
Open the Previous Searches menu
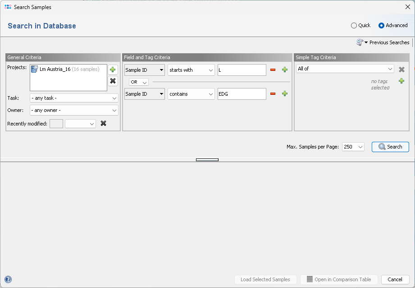point(383,42)
